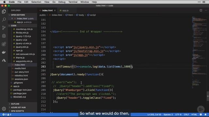The width and height of the screenshot is (209, 117).
Task: Close the index.html editor tab
Action: coord(55,10)
